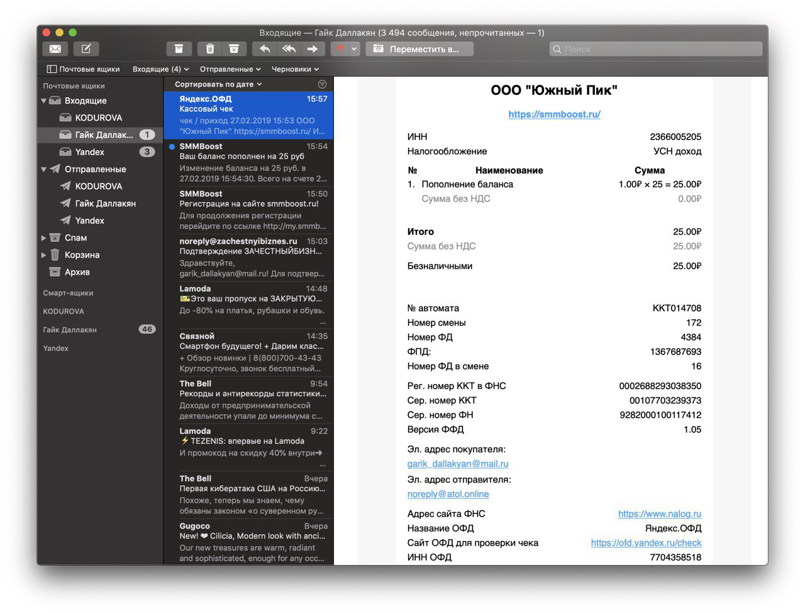The image size is (805, 614).
Task: Open the https://www.nalog.ru link
Action: 660,514
